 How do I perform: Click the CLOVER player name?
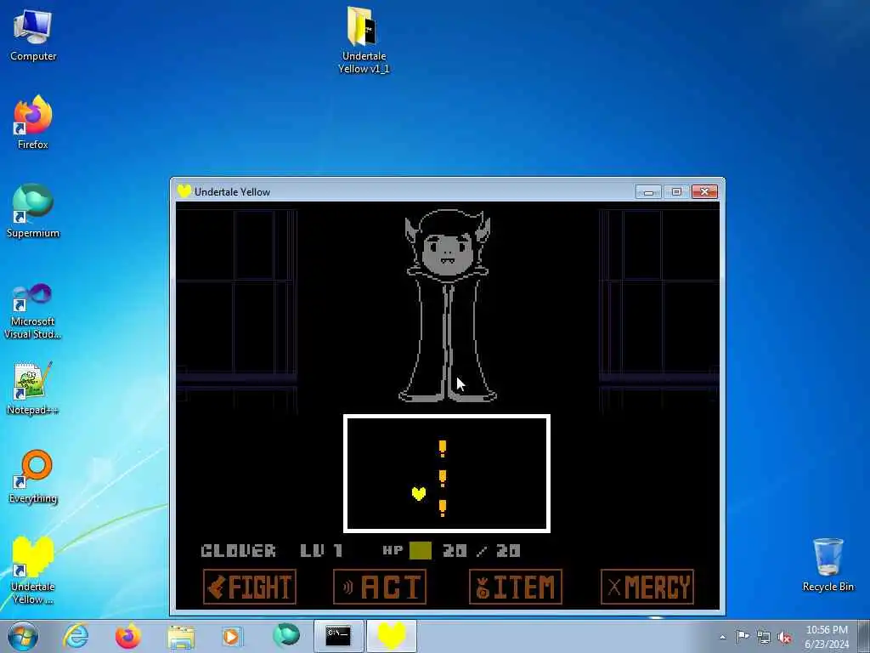click(238, 550)
